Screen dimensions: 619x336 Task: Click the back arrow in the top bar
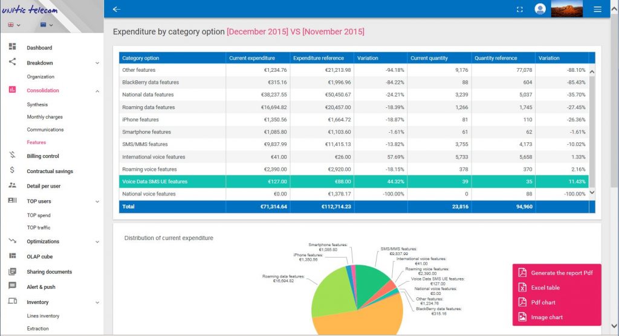pos(117,9)
